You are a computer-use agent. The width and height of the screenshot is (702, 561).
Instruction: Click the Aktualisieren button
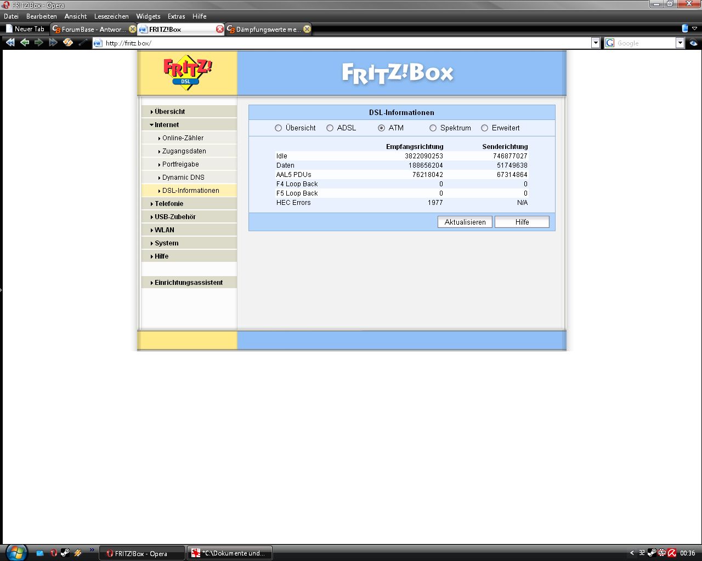click(x=465, y=222)
